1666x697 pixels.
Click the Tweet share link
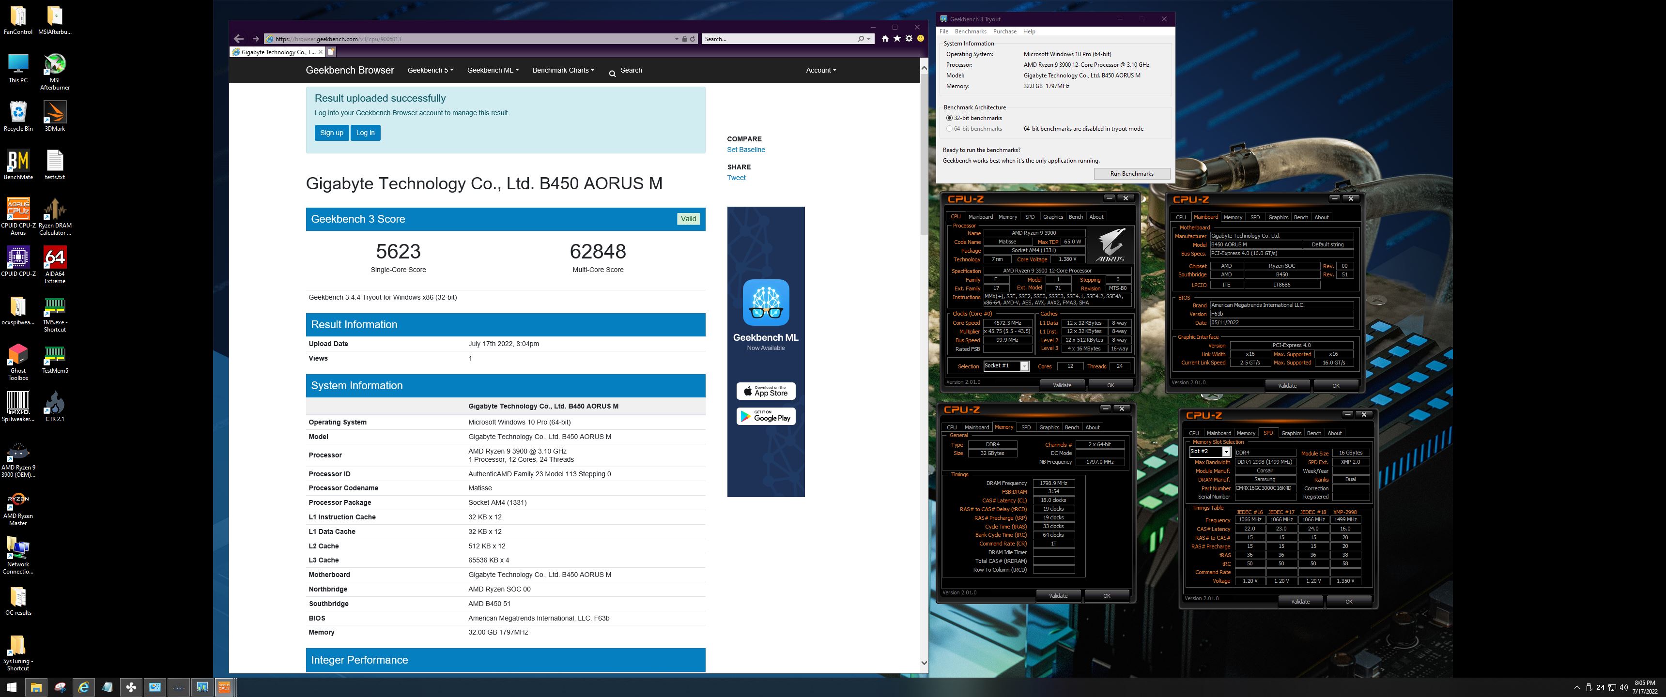(736, 178)
